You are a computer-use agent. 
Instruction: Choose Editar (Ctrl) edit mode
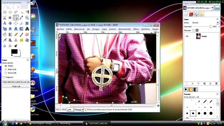6,69
